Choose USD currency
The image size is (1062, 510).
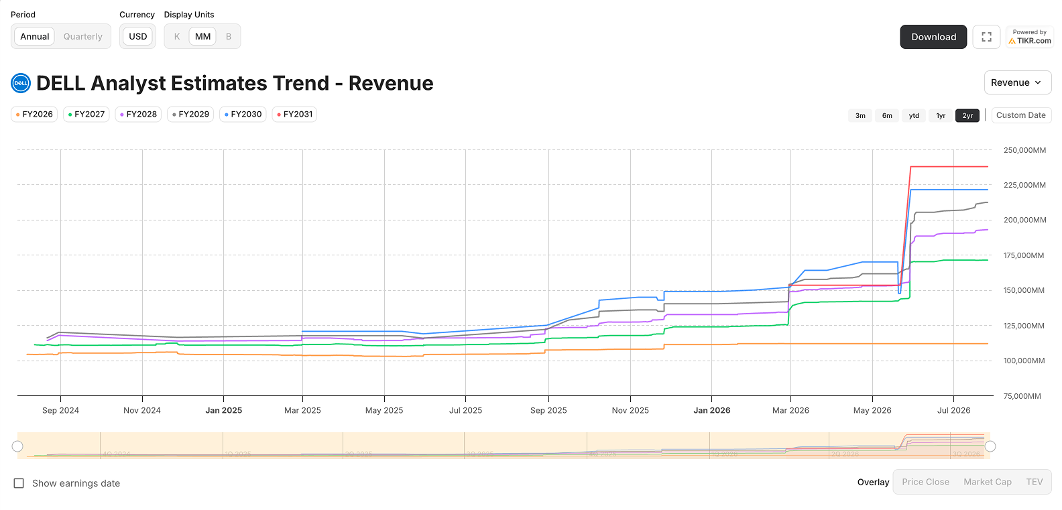pos(138,36)
